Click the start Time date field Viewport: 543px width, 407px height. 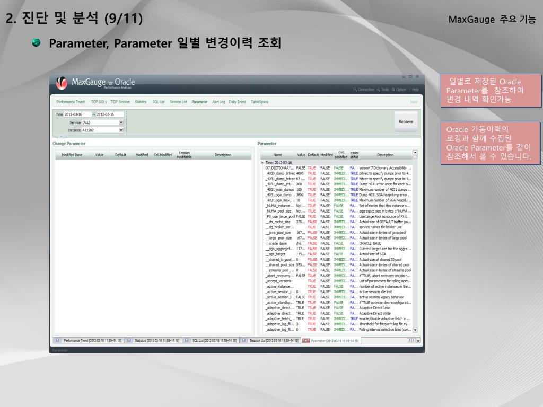click(78, 114)
